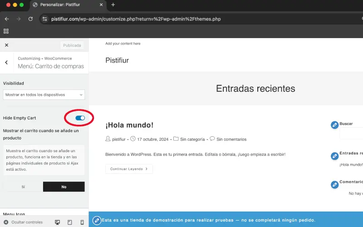Click the 'Bienvenido a WordPress' paragraph
This screenshot has height=227, width=363.
[x=196, y=154]
